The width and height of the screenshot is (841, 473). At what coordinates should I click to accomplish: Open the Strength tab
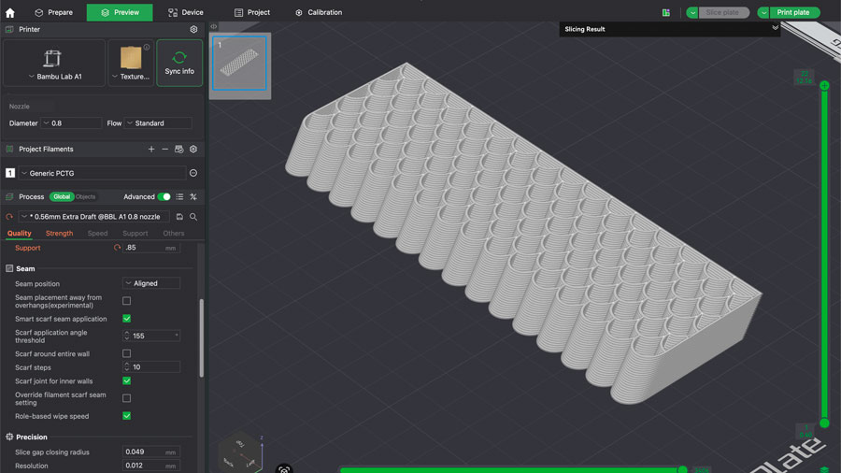pos(59,234)
